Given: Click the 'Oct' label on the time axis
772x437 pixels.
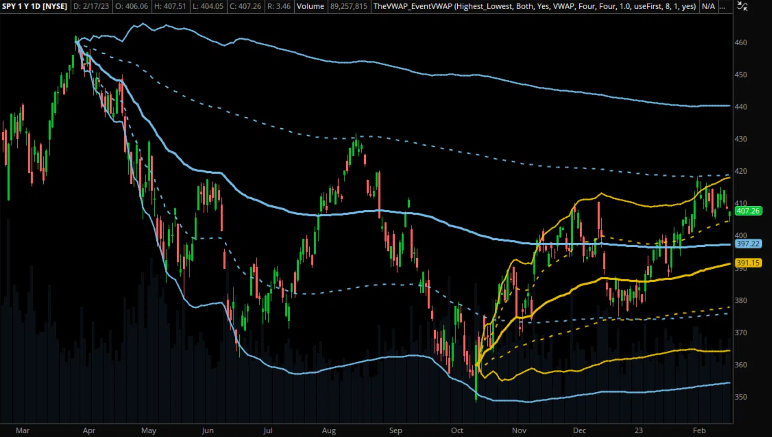Looking at the screenshot, I should [x=457, y=431].
